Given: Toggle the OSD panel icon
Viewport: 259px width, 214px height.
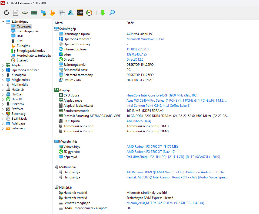Looking at the screenshot, I should 80,13.
